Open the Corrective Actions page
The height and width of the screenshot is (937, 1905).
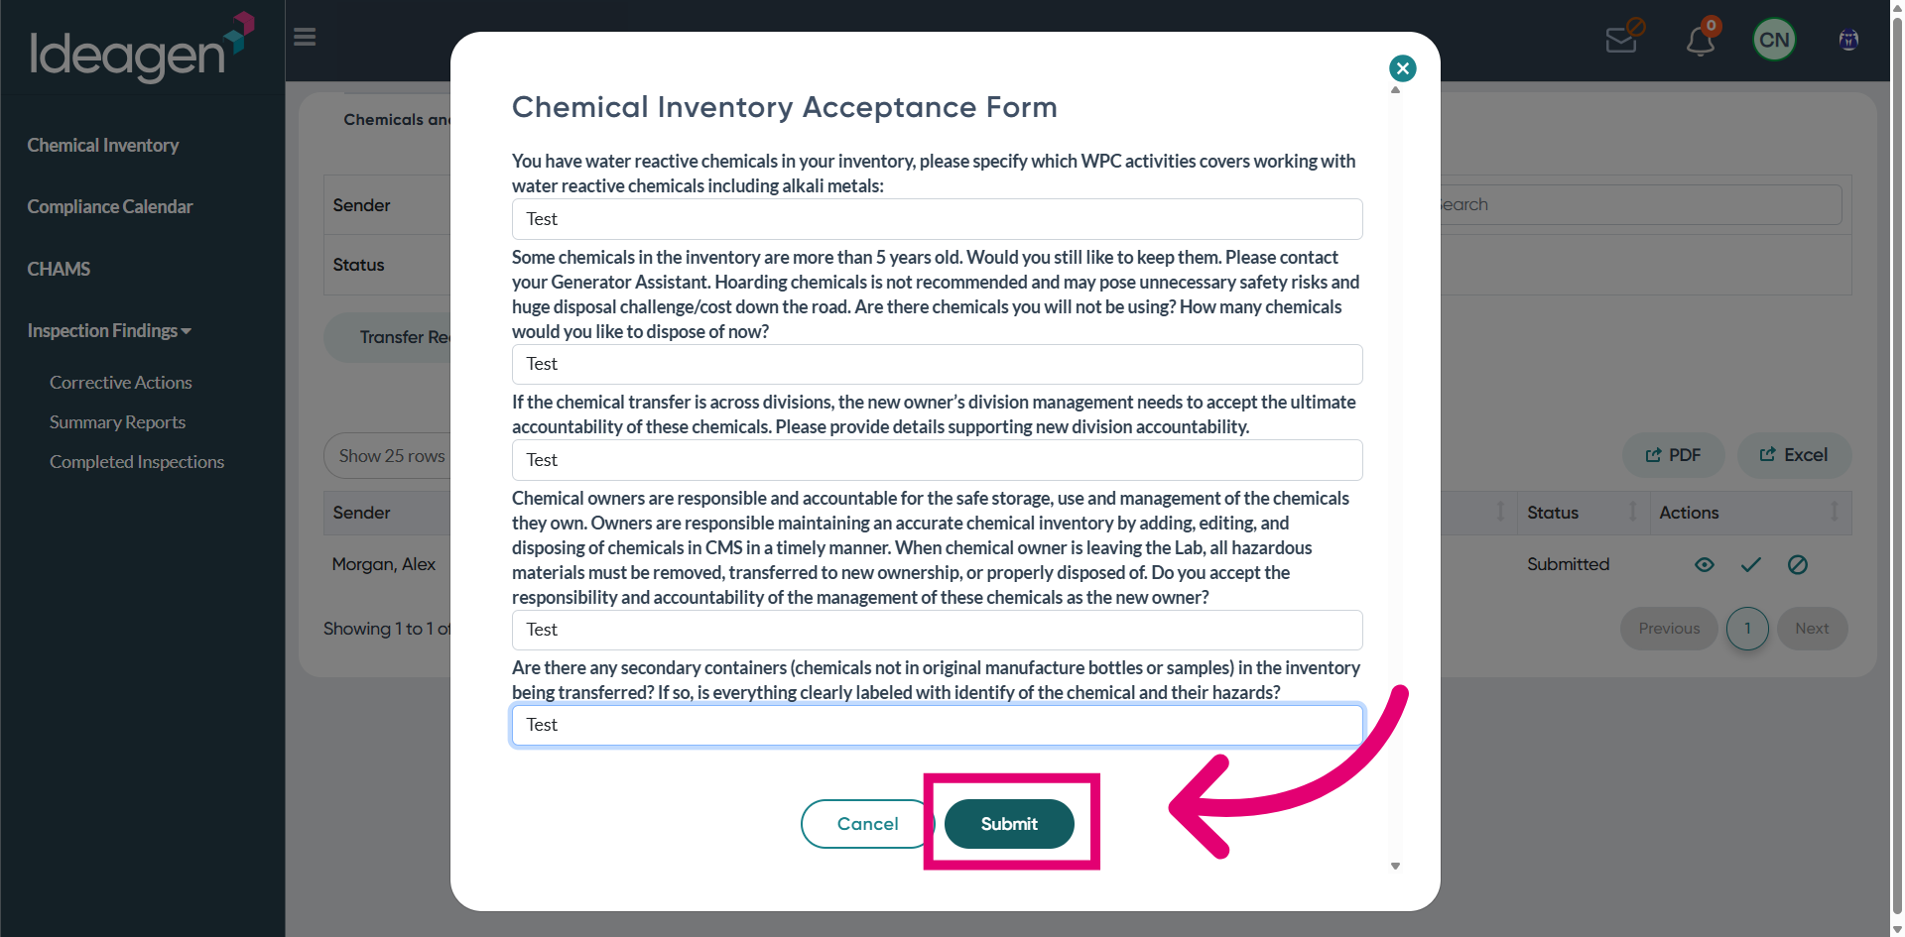click(121, 383)
